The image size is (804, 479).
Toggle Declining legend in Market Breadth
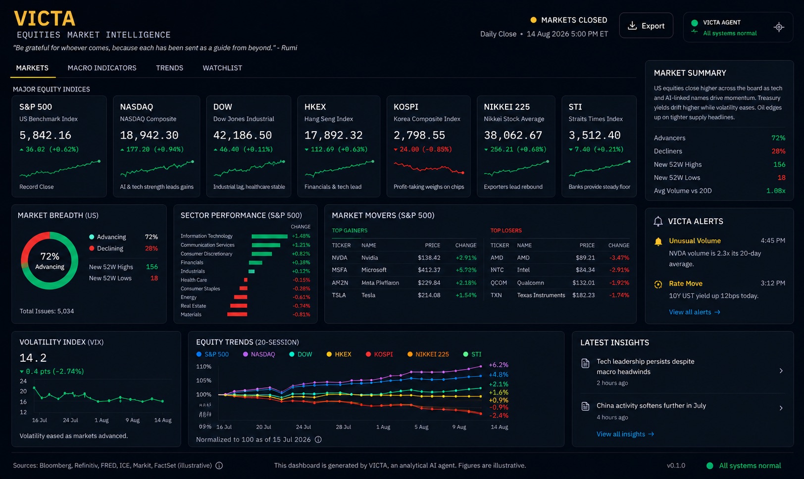click(x=106, y=248)
